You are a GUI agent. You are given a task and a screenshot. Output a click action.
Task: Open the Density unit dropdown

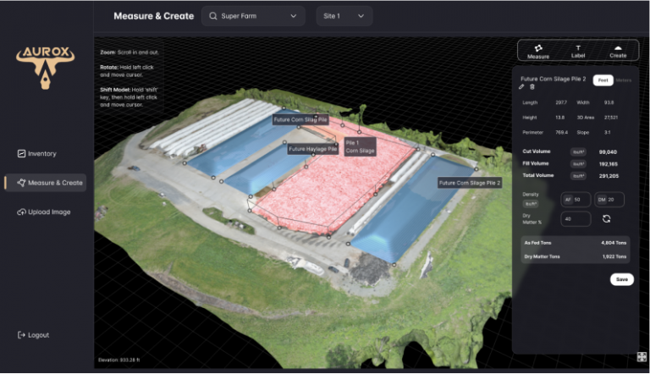click(532, 204)
